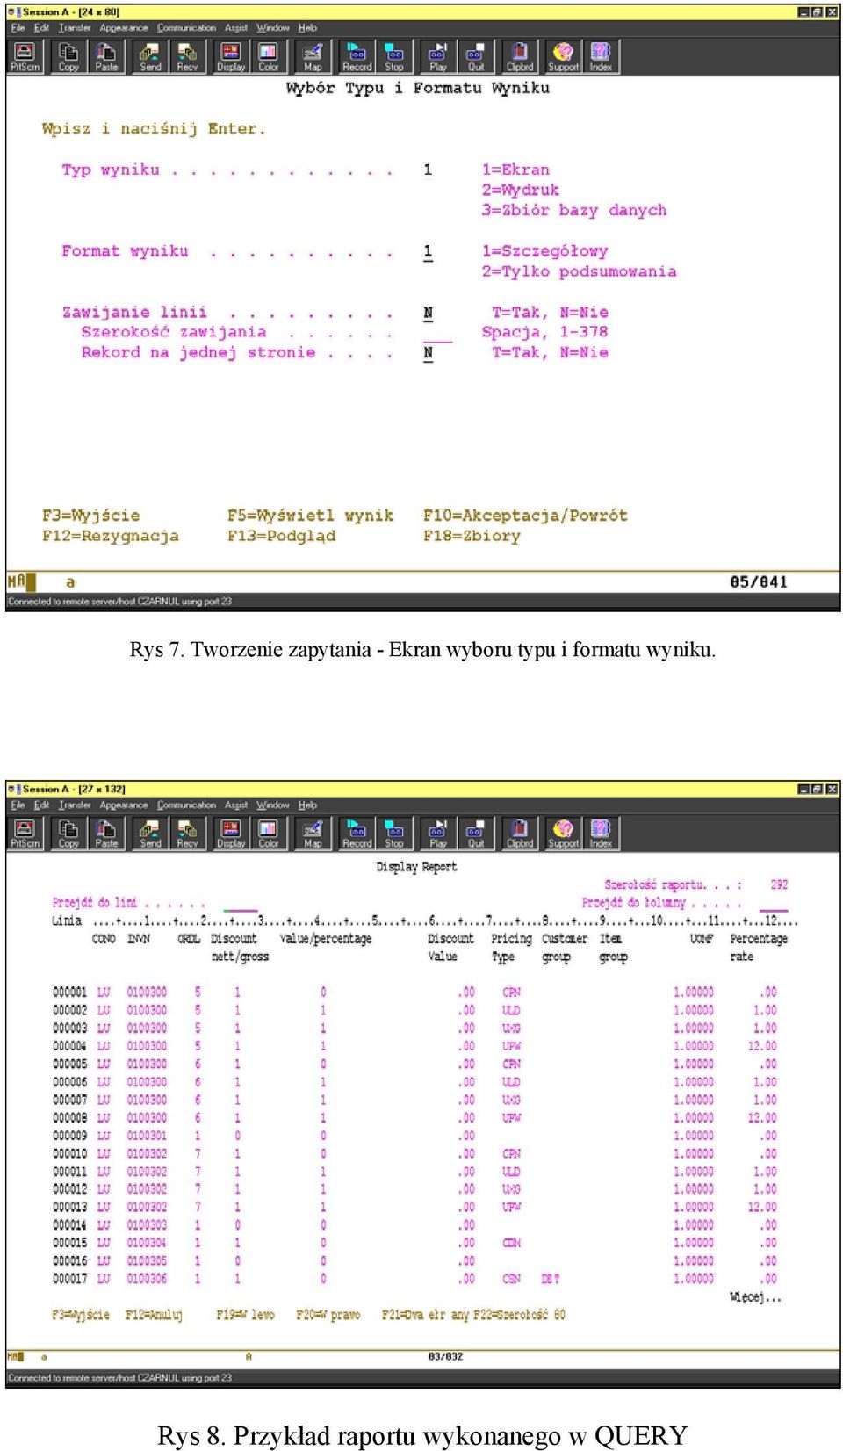Viewport: 843px width, 1451px height.
Task: Open Clipbrd icon in top 24 x 80 session
Action: tap(519, 56)
